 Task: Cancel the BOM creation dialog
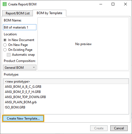pyautogui.click(x=119, y=128)
